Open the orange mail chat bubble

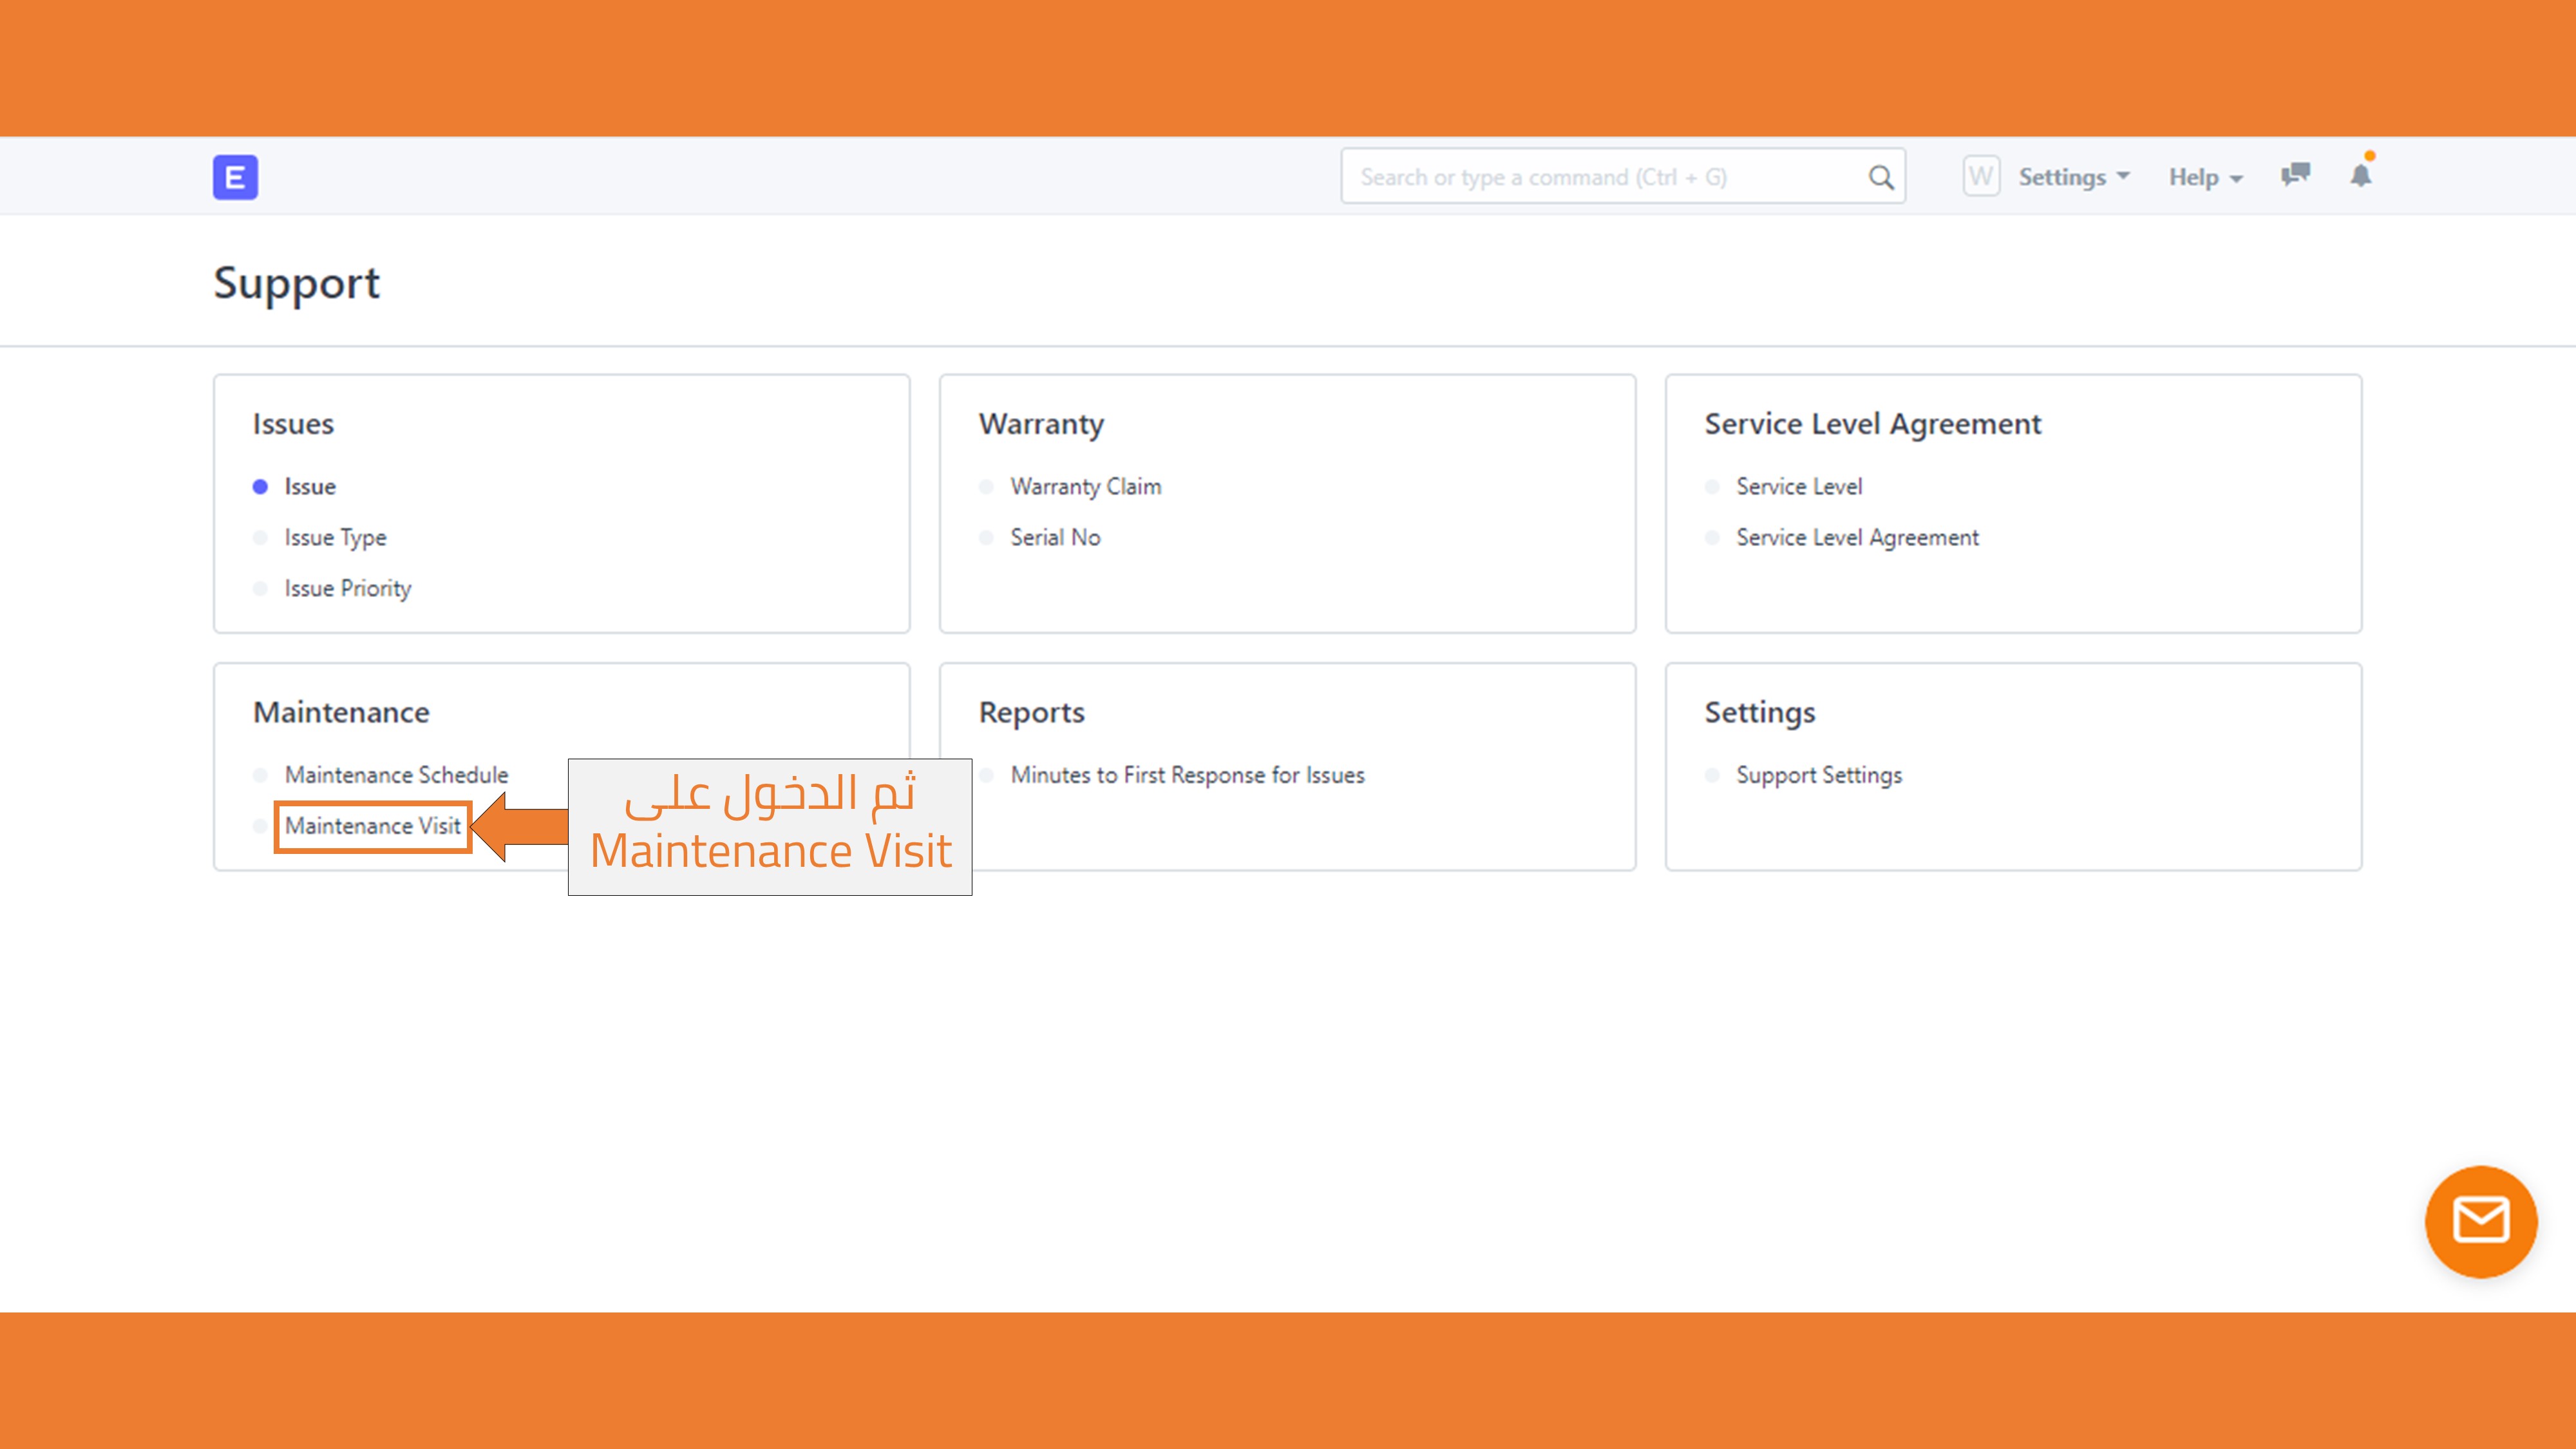coord(2480,1221)
